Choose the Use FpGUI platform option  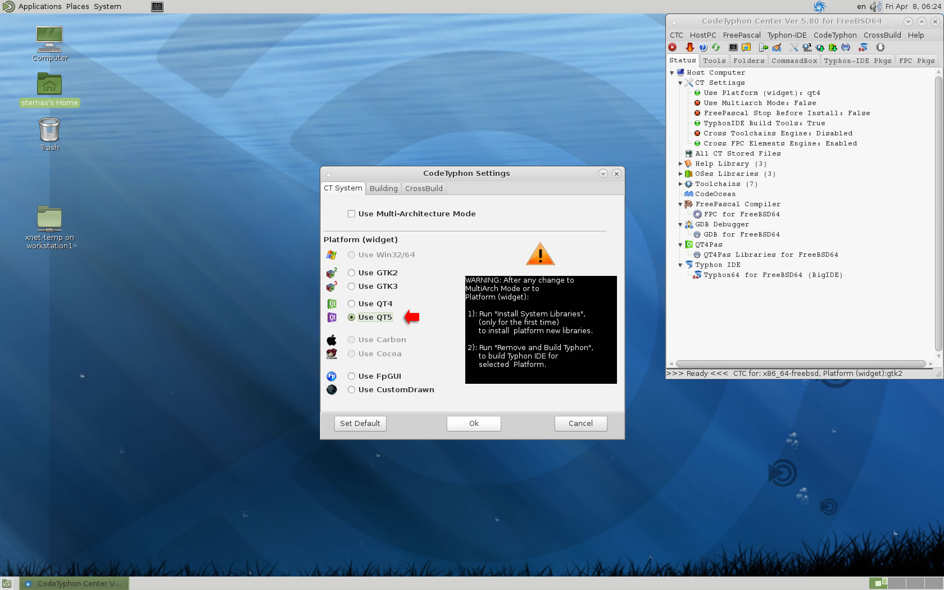coord(351,376)
